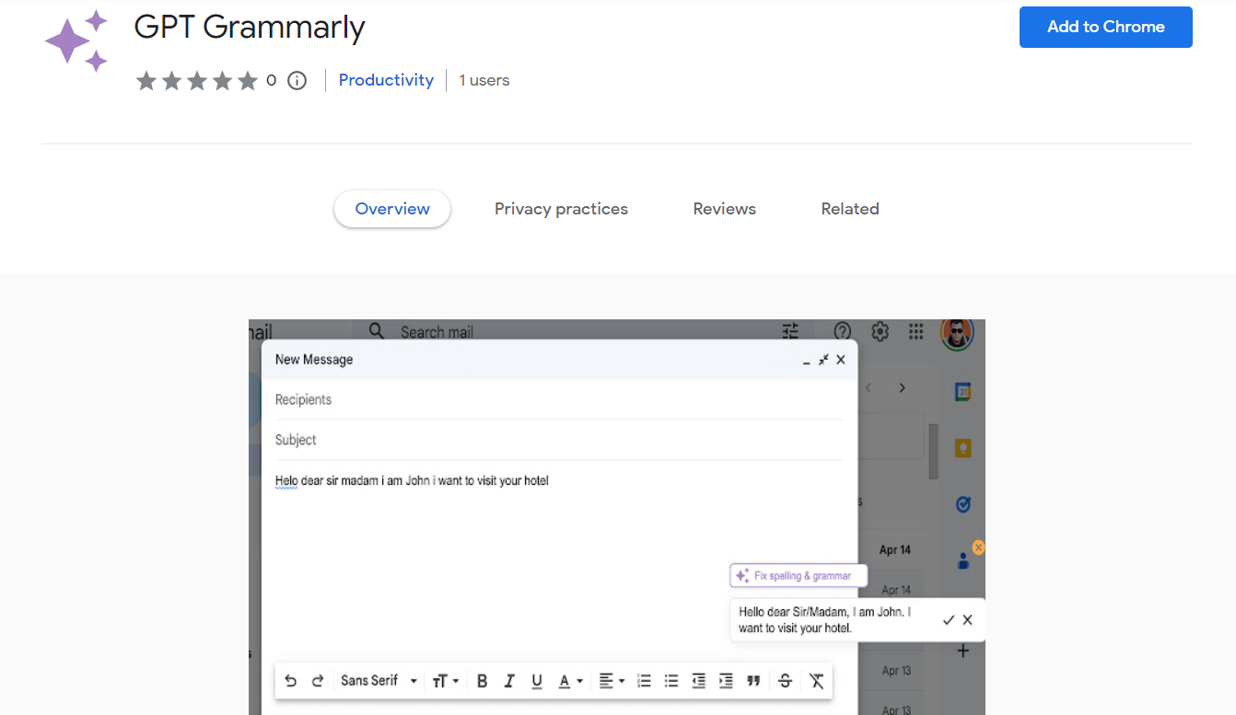This screenshot has width=1236, height=715.
Task: Click the New Message title bar
Action: (559, 360)
